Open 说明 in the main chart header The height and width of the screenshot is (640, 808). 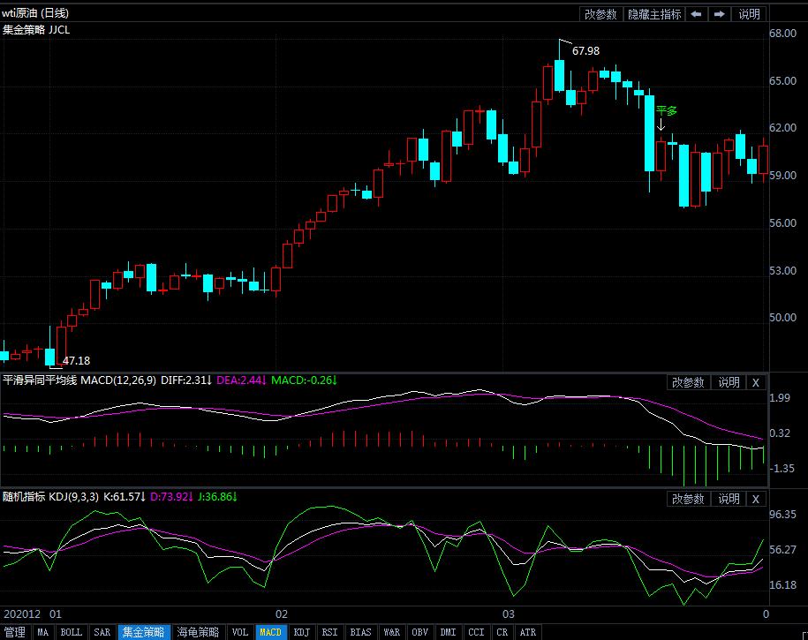pyautogui.click(x=749, y=14)
